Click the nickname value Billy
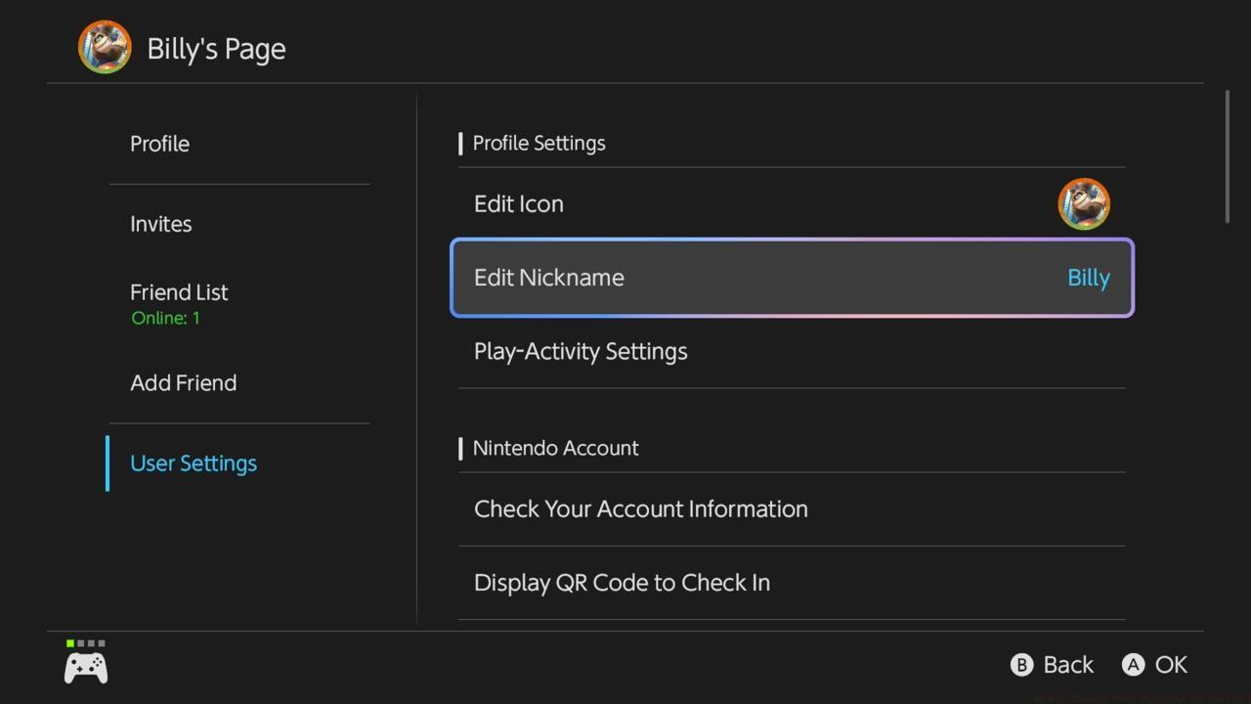 (x=1089, y=278)
